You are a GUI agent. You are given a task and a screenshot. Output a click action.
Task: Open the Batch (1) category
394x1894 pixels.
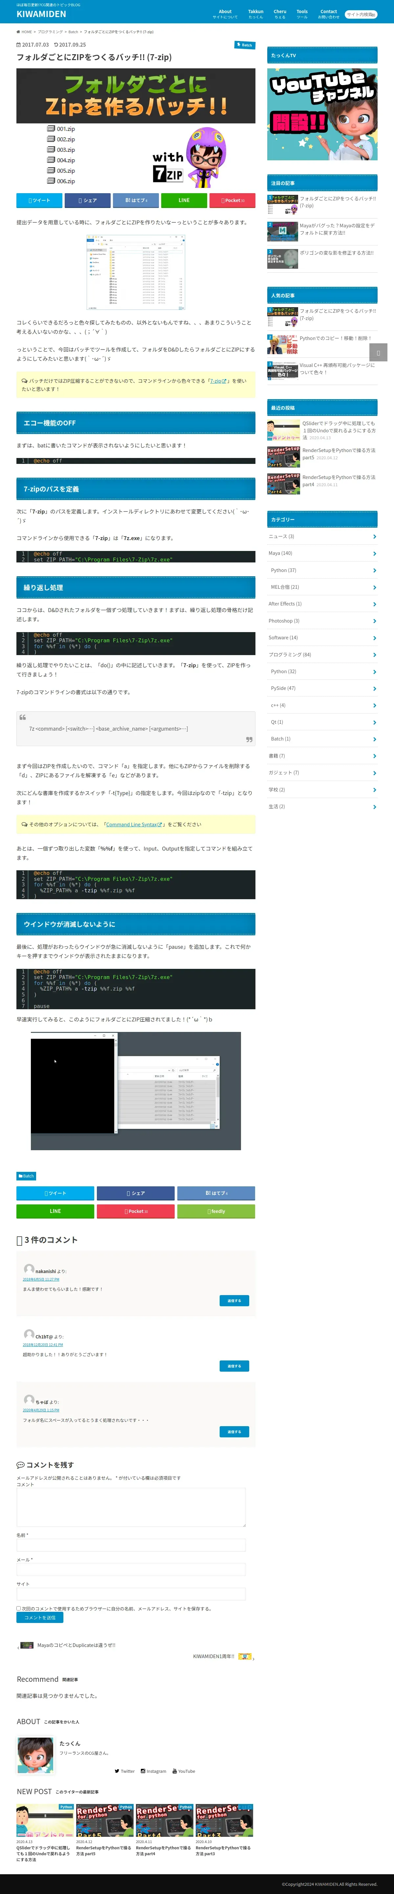point(323,739)
